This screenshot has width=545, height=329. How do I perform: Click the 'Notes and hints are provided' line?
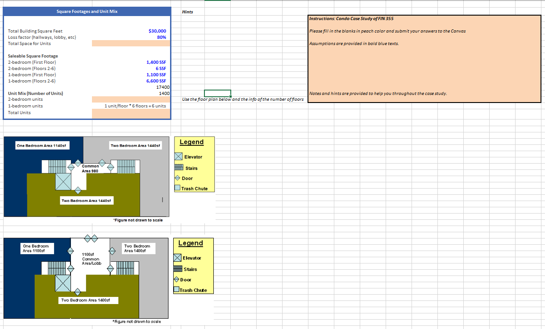click(x=378, y=93)
